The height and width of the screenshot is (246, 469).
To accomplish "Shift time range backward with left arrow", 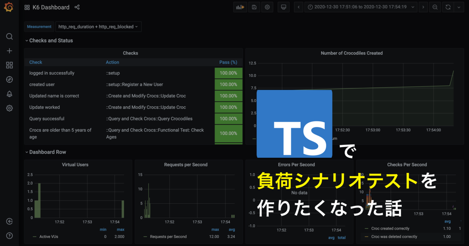I will pyautogui.click(x=299, y=7).
